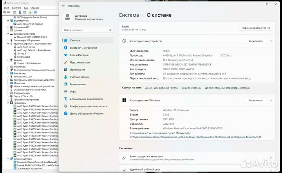Open Удаленный рабочий стол entry
Image resolution: width=282 pixels, height=173 pixels.
tap(197, 169)
